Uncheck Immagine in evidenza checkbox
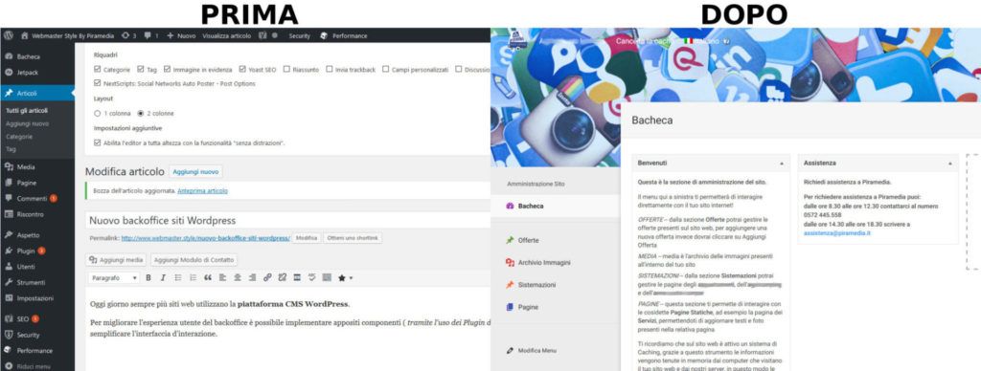 (x=168, y=70)
